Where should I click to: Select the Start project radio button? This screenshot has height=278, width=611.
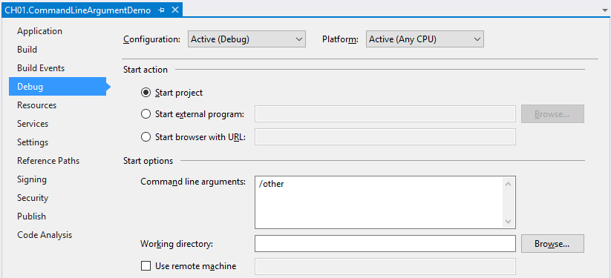tap(146, 93)
